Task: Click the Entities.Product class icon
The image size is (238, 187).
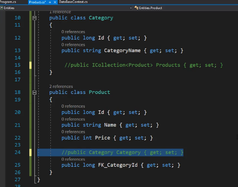Action: [136, 7]
